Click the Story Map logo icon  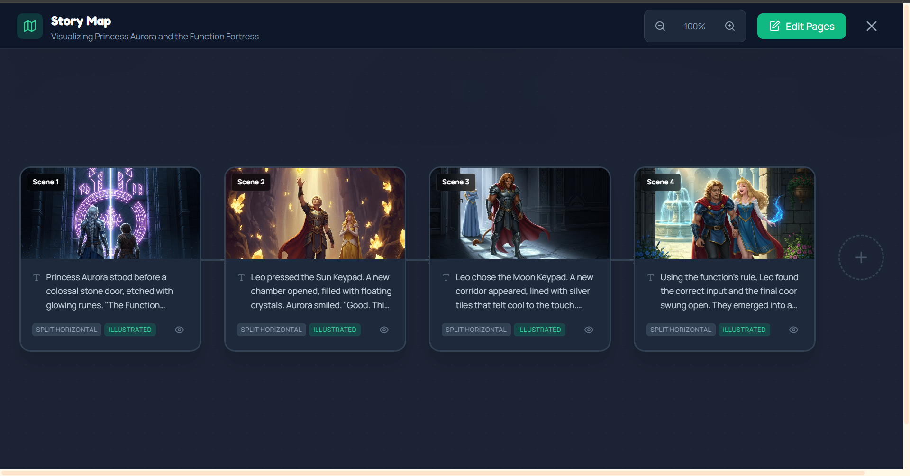(x=29, y=26)
